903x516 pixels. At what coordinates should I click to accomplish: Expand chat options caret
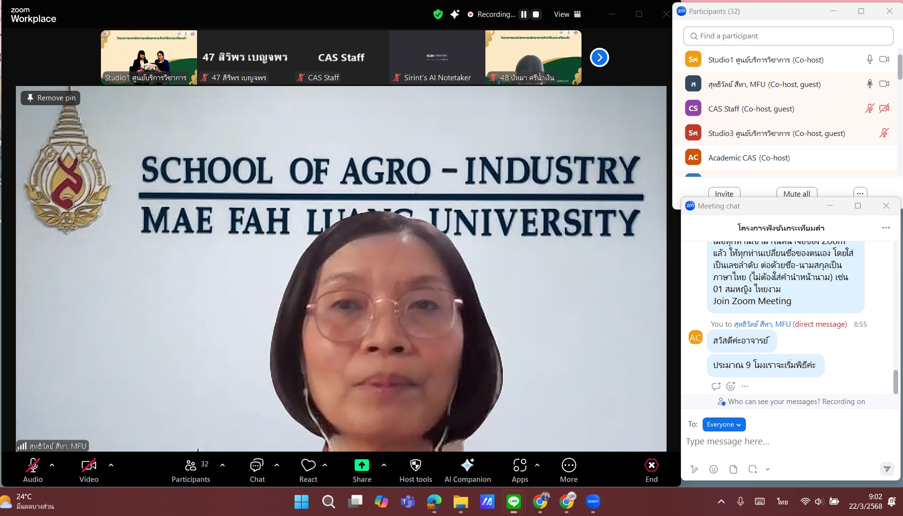click(277, 465)
